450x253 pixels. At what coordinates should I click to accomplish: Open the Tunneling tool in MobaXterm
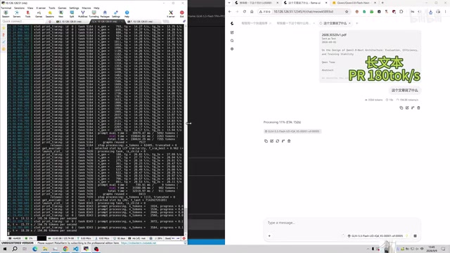coord(94,14)
